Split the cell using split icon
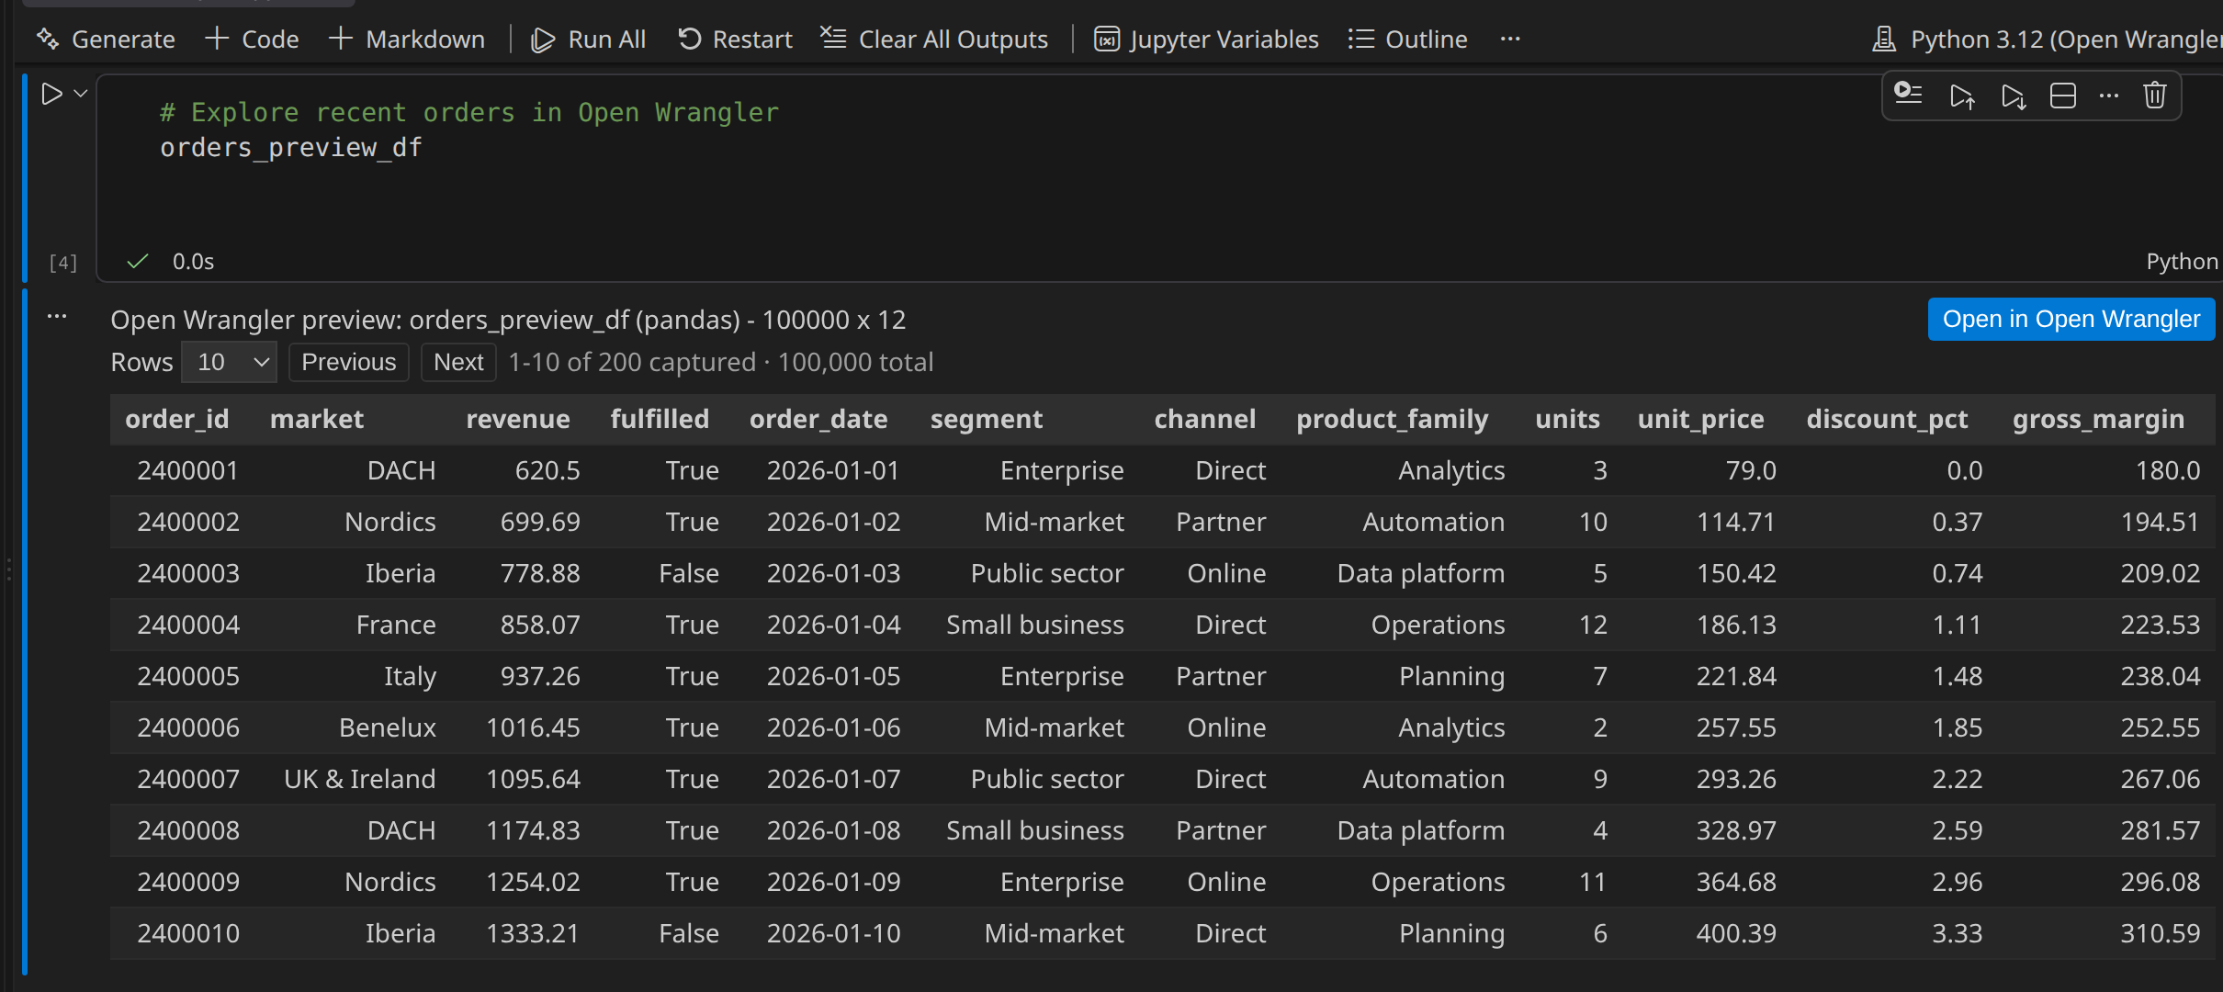The image size is (2223, 992). [x=2063, y=95]
